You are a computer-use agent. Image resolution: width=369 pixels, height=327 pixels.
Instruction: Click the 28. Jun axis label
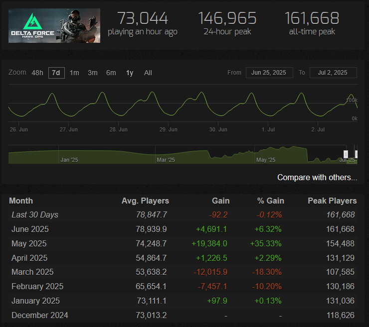click(x=118, y=129)
